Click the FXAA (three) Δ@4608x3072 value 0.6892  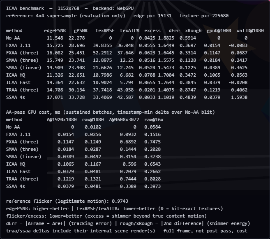coord(128,142)
